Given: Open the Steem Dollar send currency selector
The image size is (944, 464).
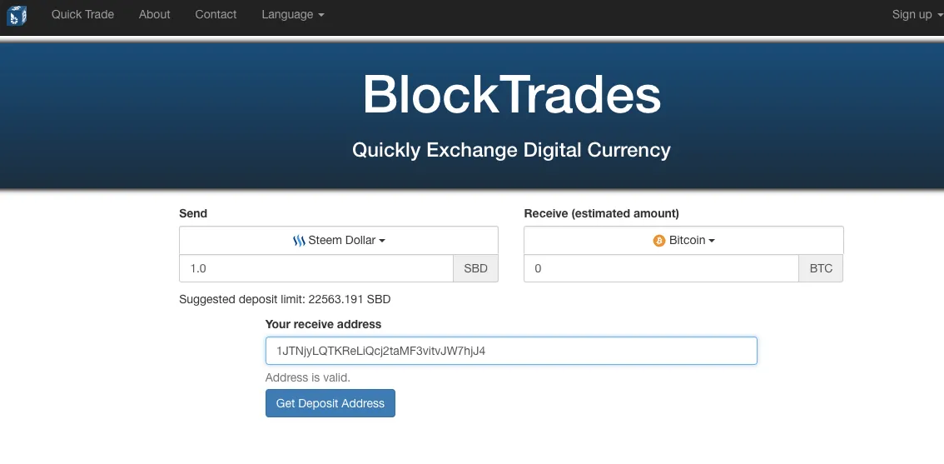Looking at the screenshot, I should pos(339,240).
